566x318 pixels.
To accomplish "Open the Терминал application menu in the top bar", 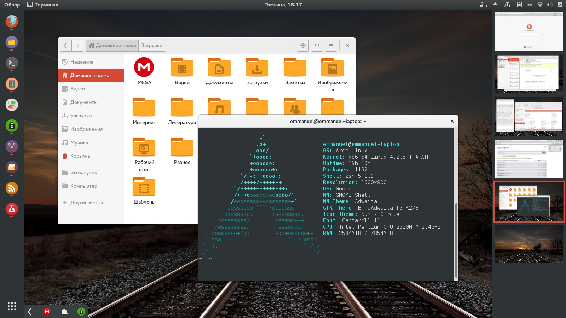I will click(x=42, y=5).
